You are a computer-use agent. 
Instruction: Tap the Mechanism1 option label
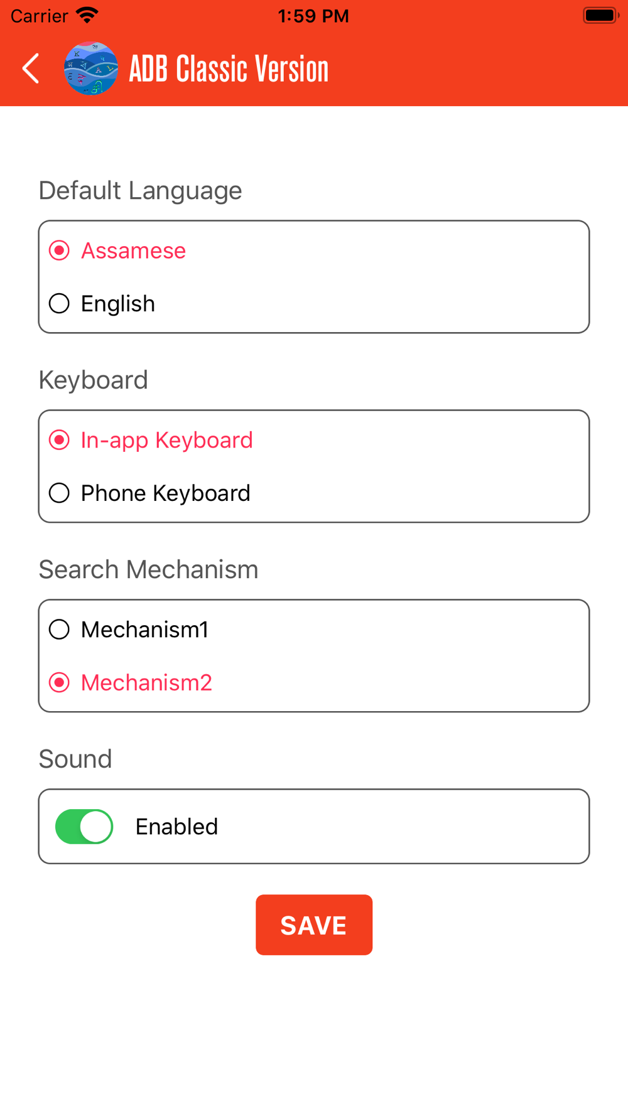tap(145, 630)
